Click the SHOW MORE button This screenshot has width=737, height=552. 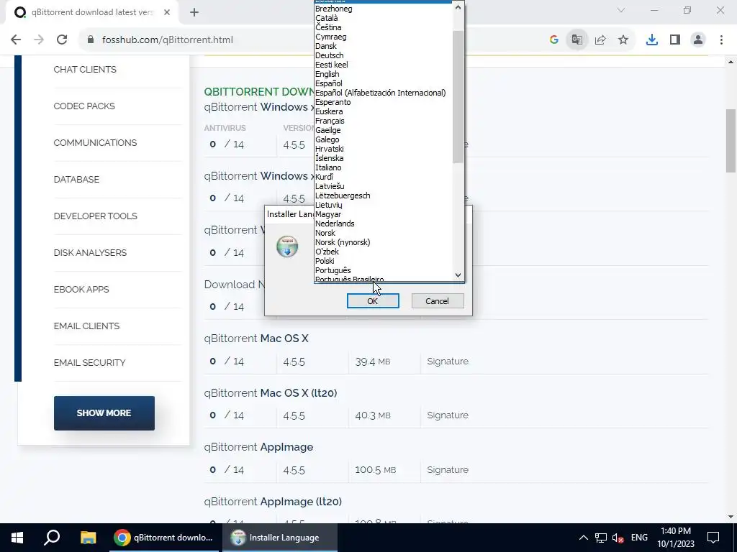coord(104,413)
